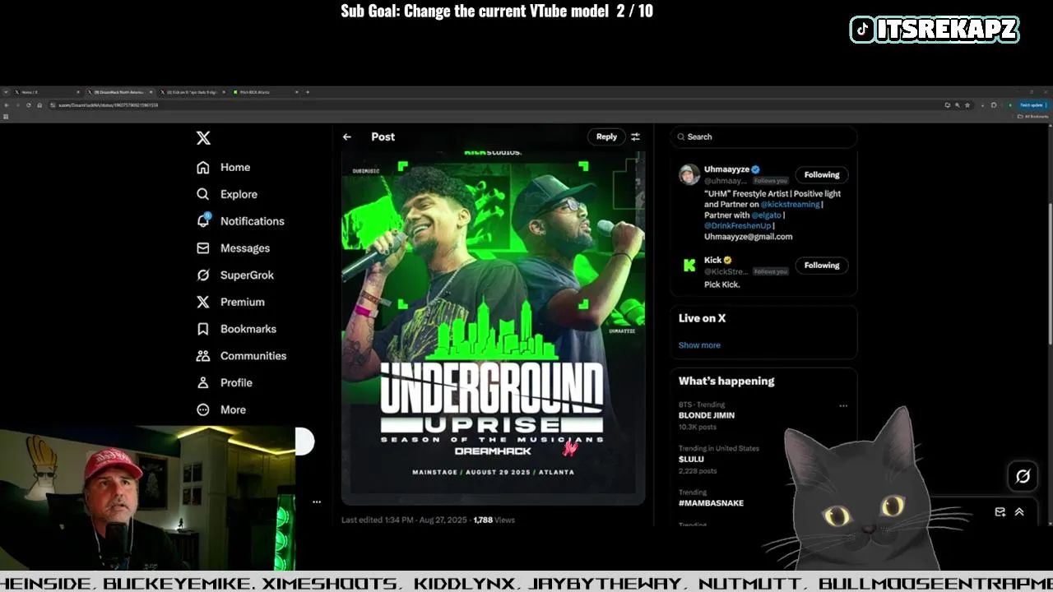
Task: Click the zoom magnifier in address bar
Action: (958, 105)
